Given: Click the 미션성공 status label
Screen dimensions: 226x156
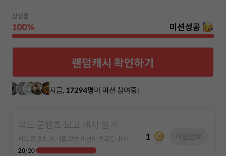Looking at the screenshot, I should coord(184,27).
